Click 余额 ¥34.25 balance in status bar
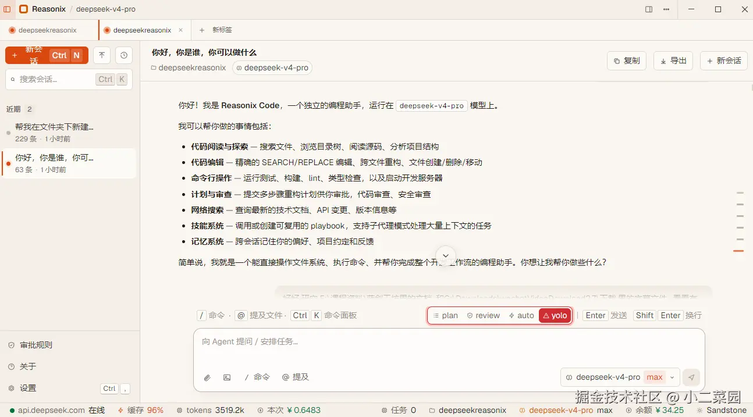Screen dimensions: 753x417 [655, 410]
